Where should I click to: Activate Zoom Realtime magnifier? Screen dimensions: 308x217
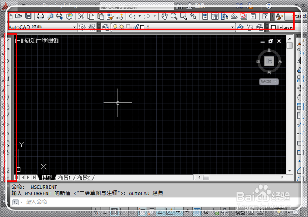click(x=174, y=16)
